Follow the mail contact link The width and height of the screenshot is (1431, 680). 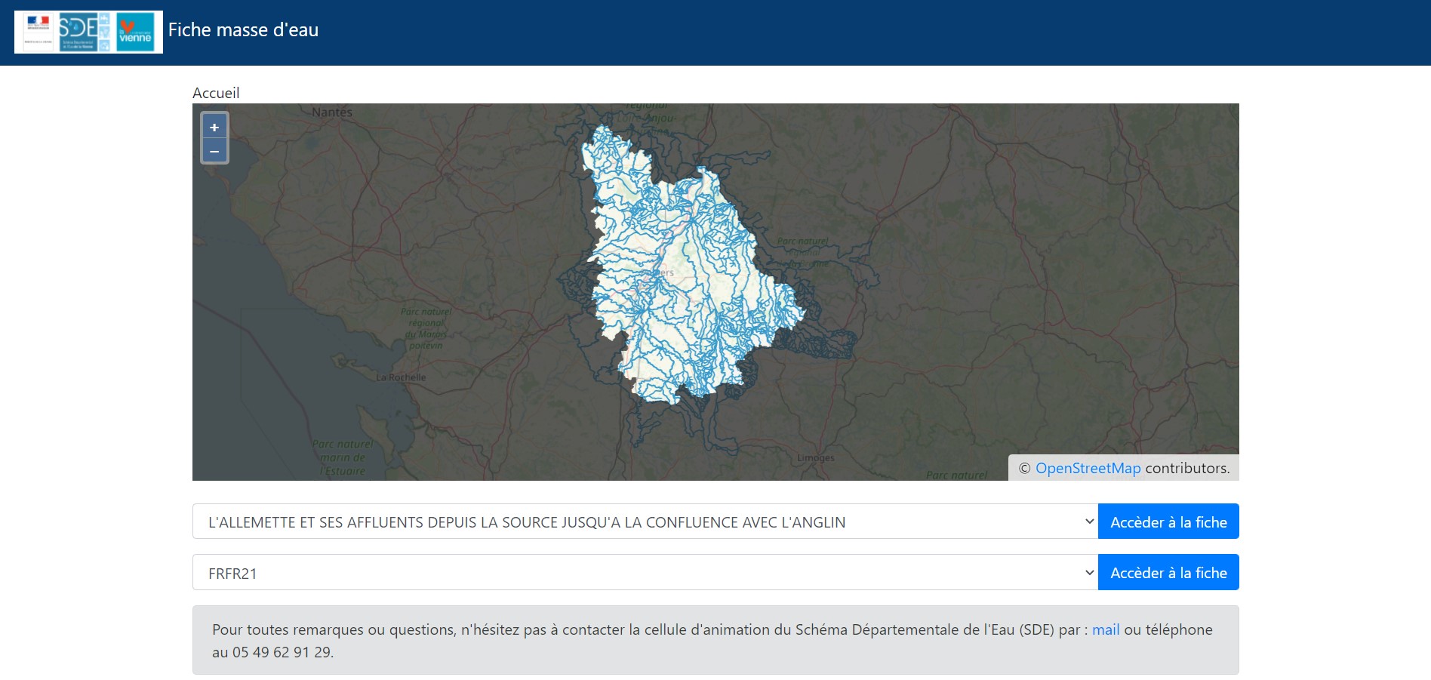1105,630
